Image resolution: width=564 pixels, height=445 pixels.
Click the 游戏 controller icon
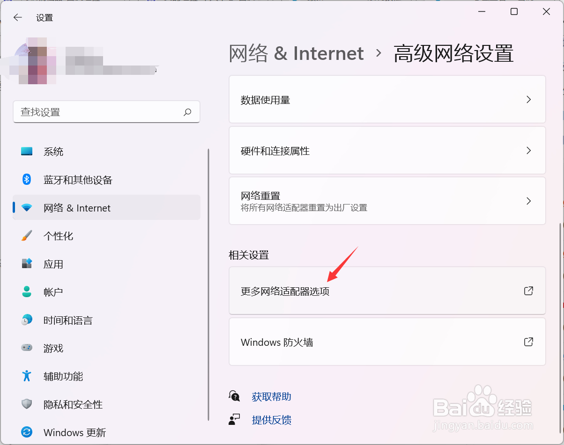(x=27, y=348)
